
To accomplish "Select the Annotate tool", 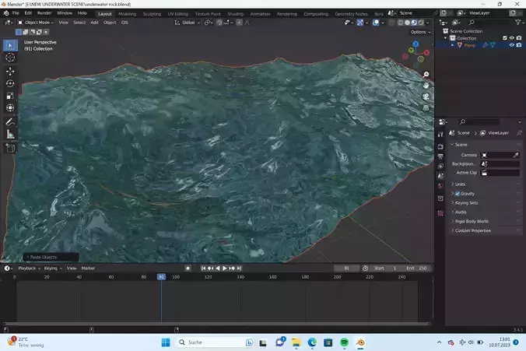I will (10, 122).
